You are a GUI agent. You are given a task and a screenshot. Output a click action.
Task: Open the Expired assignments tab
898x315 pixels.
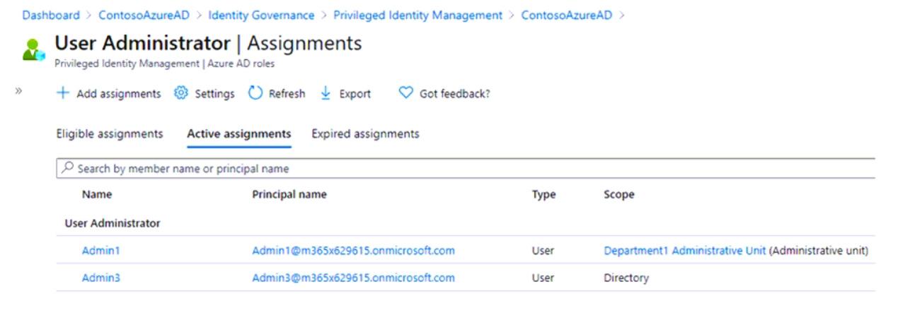(365, 133)
